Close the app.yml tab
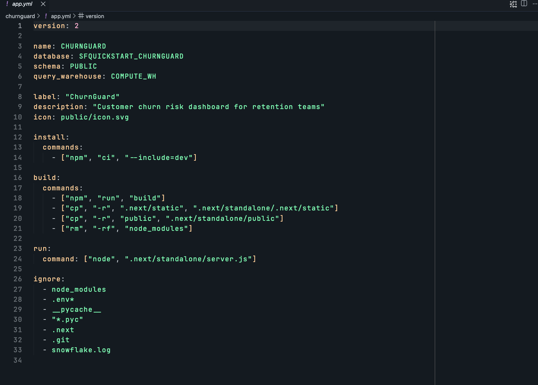The width and height of the screenshot is (538, 385). tap(43, 4)
